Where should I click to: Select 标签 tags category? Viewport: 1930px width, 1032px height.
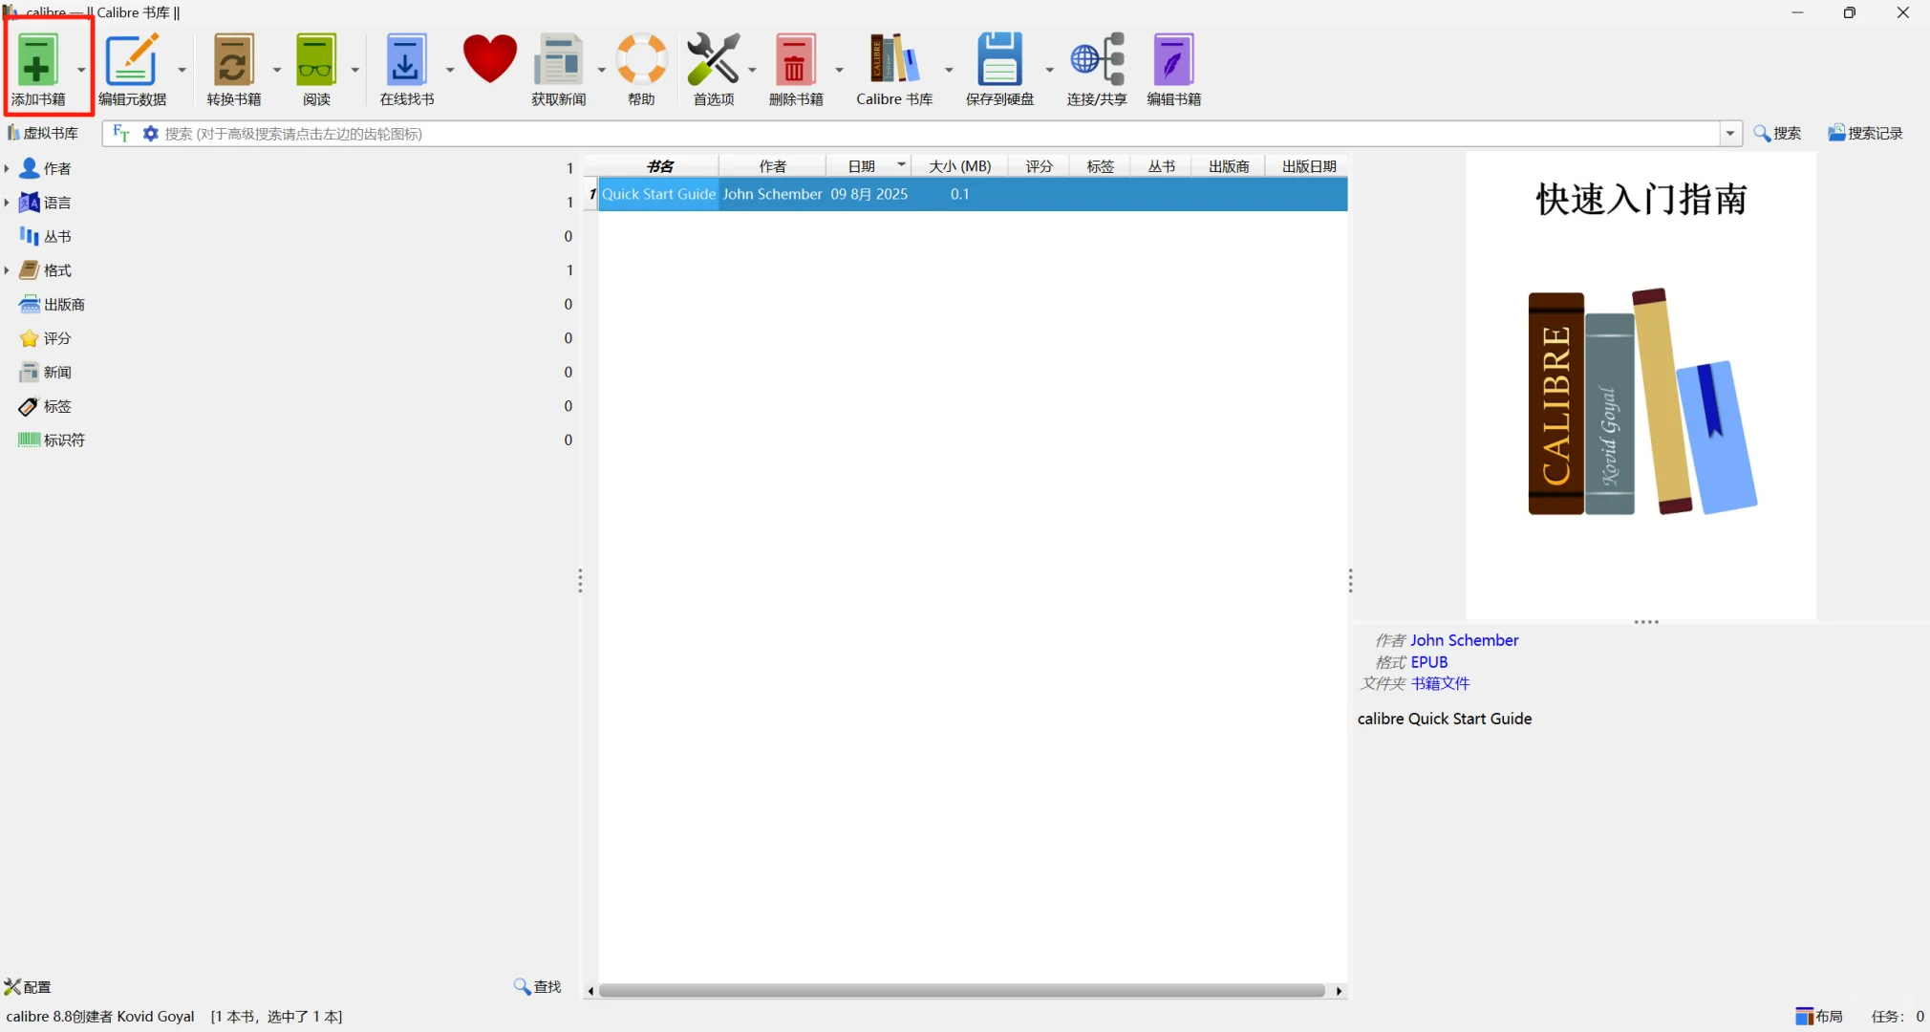(x=57, y=406)
